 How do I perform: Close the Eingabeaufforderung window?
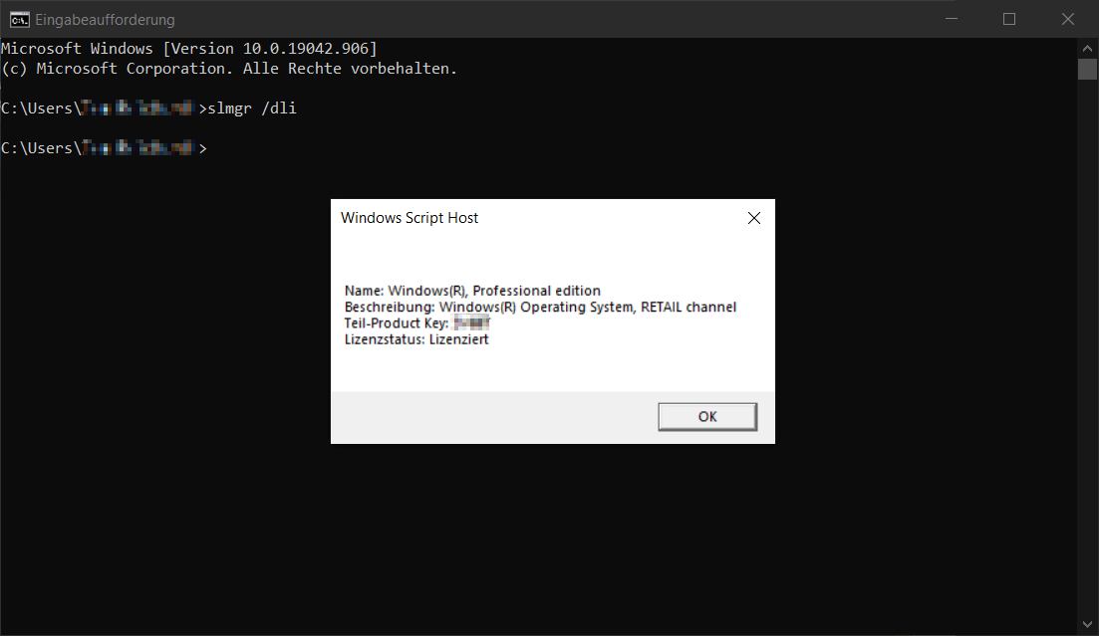coord(1067,19)
